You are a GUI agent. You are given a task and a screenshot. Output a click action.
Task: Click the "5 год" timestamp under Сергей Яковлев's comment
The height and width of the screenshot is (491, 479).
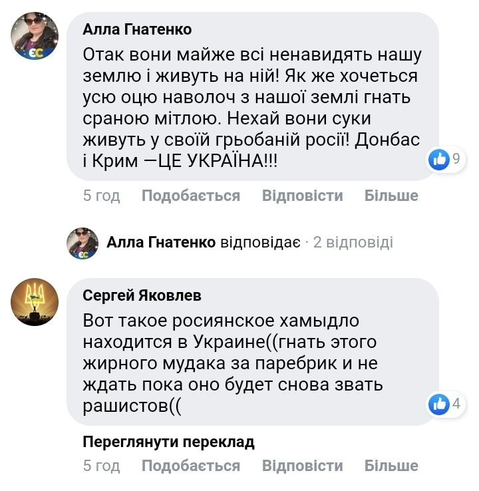pyautogui.click(x=101, y=466)
